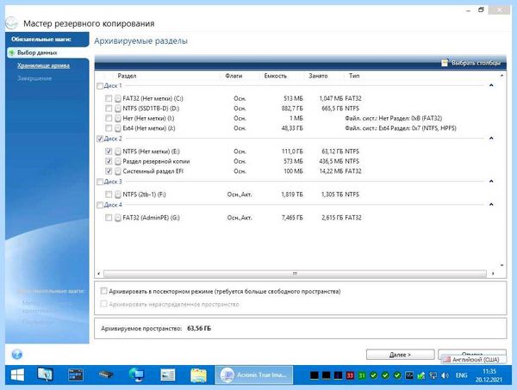Check the NTFS (SSD1TB-D) (D:) checkbox
Screen dimensions: 517x390
[x=109, y=108]
